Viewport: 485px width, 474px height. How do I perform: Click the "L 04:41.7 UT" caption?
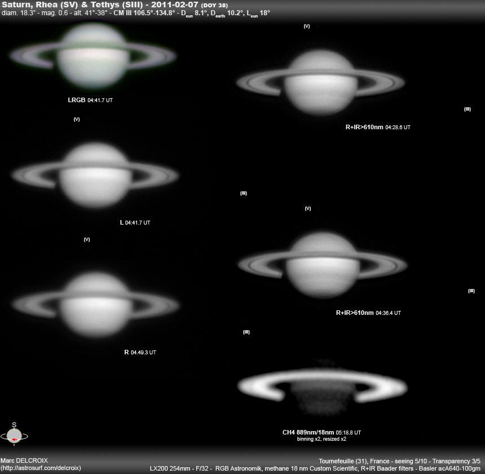point(135,222)
